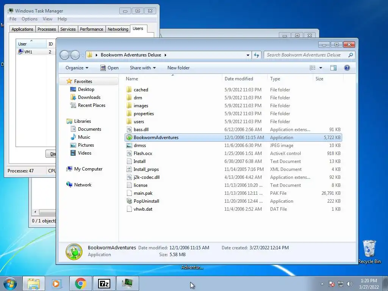Open Google Chrome from the taskbar

pyautogui.click(x=80, y=283)
